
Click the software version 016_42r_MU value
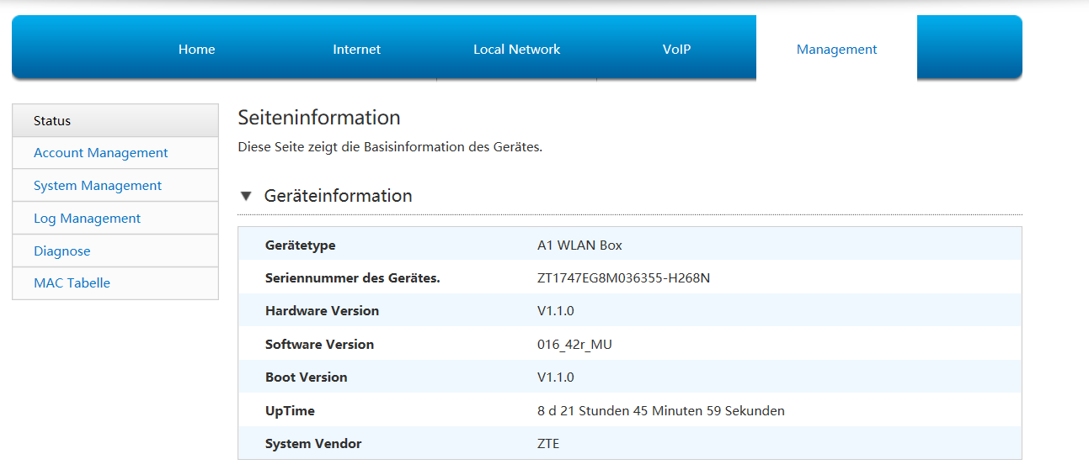tap(574, 344)
